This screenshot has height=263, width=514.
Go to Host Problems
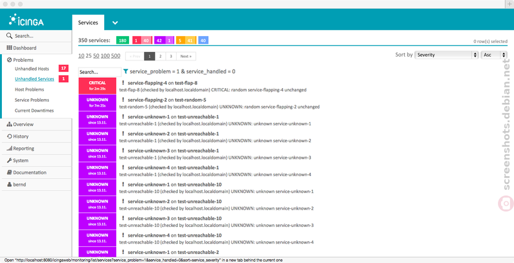pyautogui.click(x=29, y=89)
